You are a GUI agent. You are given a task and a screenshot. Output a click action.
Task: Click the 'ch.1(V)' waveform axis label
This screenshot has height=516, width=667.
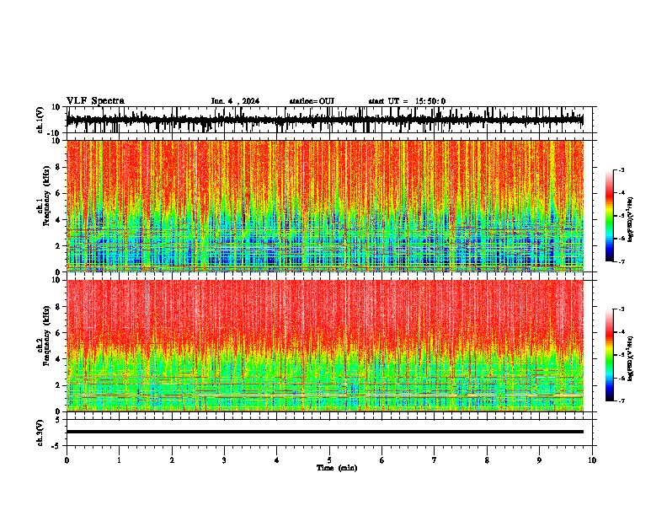40,120
